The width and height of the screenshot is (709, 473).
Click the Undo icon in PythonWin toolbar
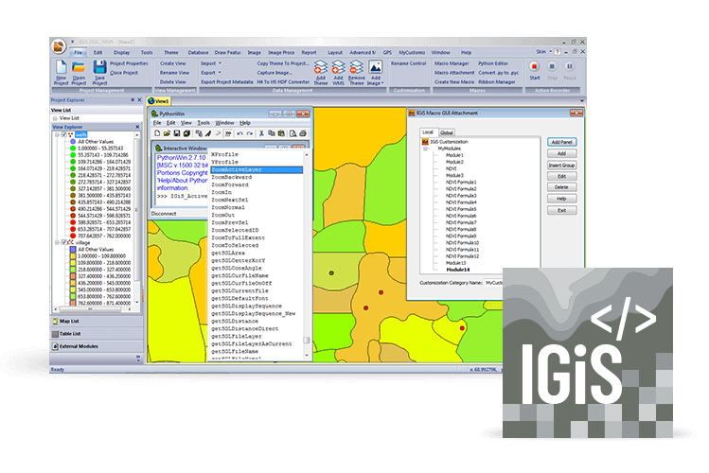239,133
